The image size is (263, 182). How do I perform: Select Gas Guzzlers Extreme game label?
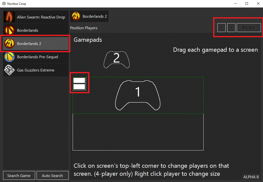(36, 70)
